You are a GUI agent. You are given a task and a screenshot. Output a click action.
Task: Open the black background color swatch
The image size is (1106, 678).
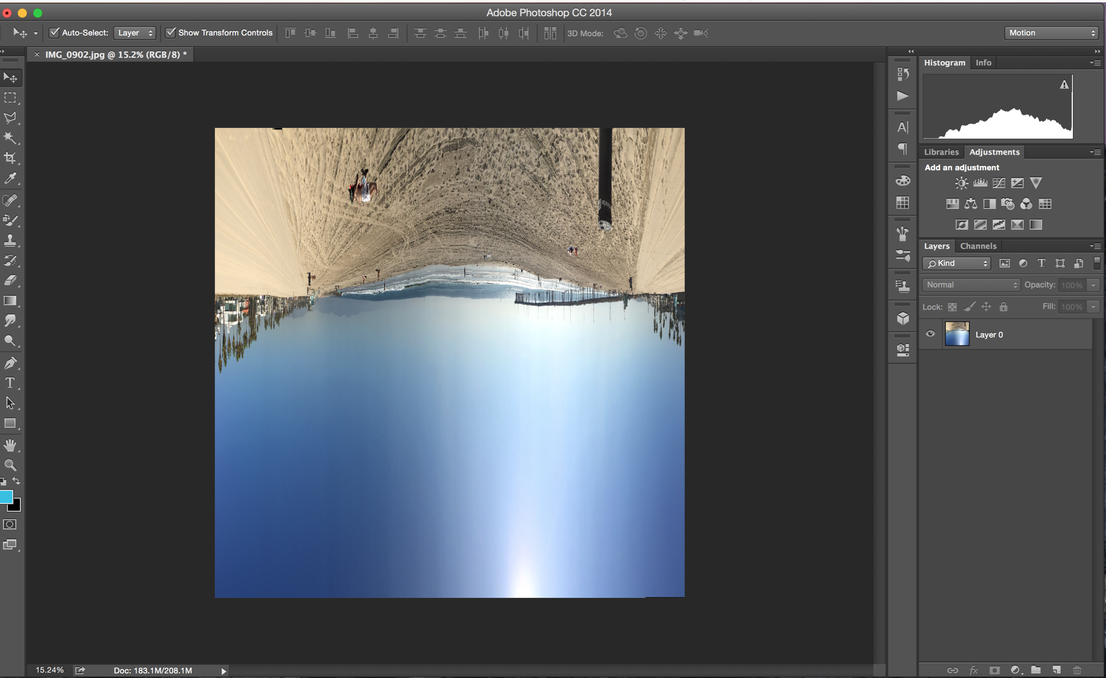pyautogui.click(x=16, y=506)
